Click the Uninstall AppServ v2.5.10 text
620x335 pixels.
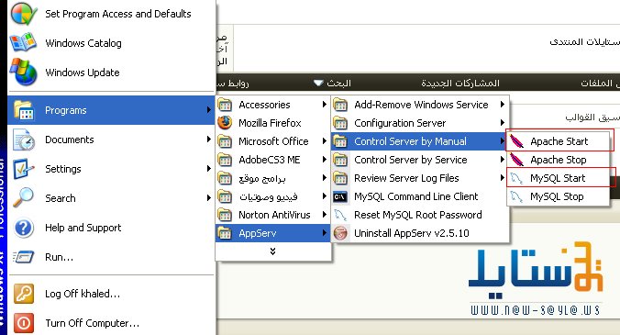[412, 233]
